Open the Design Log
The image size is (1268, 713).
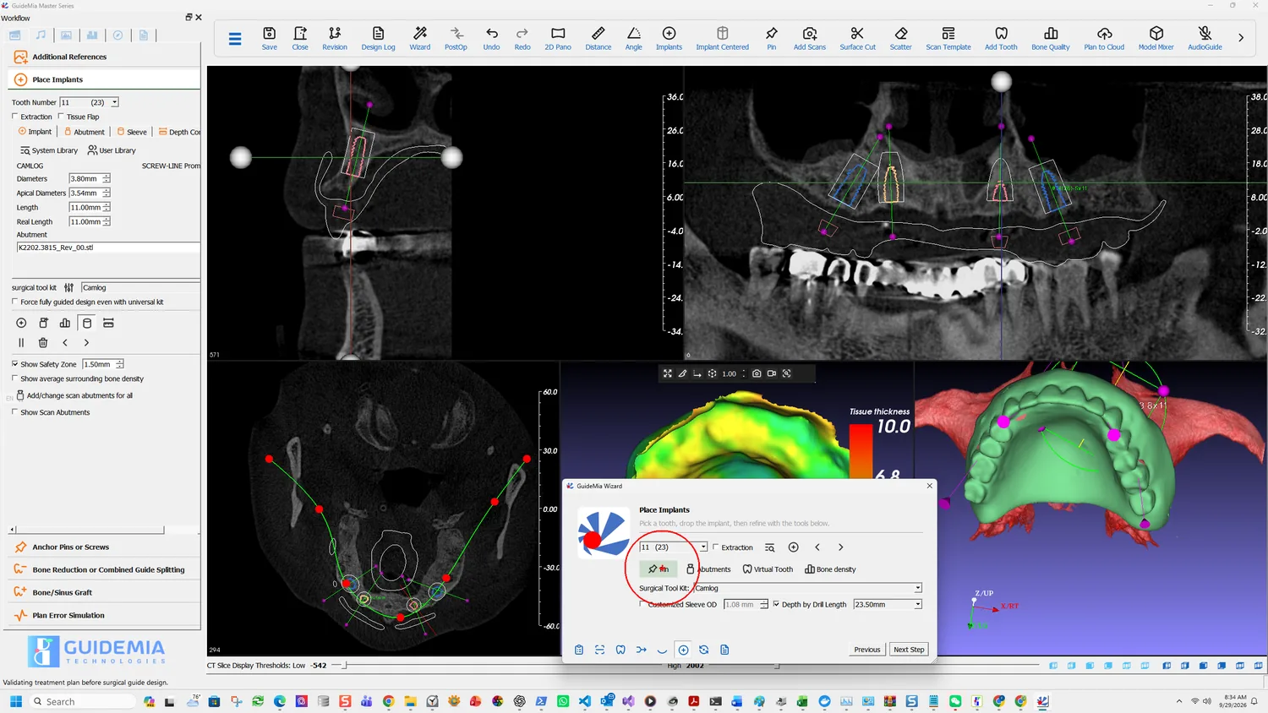pos(378,38)
